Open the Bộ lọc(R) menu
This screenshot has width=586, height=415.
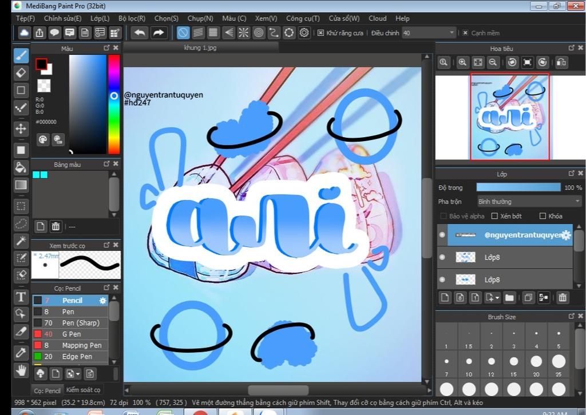coord(132,18)
